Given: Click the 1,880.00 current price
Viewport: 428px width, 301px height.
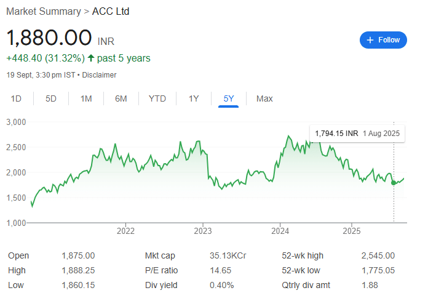Looking at the screenshot, I should click(49, 38).
